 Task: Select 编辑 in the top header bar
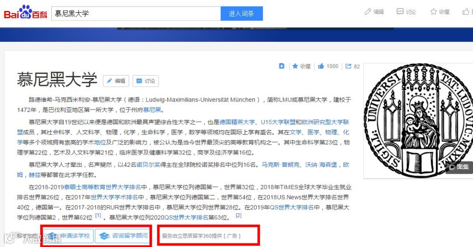pos(374,12)
